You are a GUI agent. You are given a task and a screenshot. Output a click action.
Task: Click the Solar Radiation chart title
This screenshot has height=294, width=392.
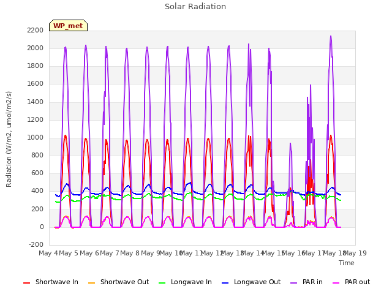(x=195, y=7)
